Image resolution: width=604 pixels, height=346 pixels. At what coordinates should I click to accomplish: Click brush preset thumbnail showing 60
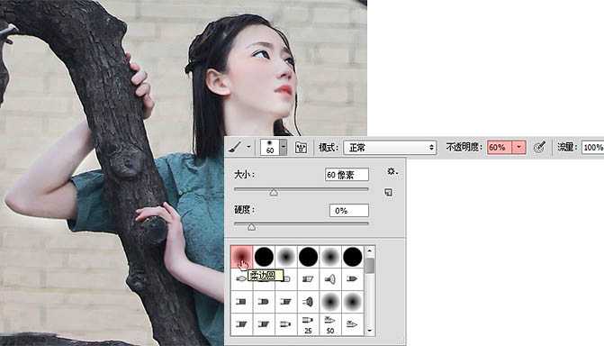coord(270,148)
